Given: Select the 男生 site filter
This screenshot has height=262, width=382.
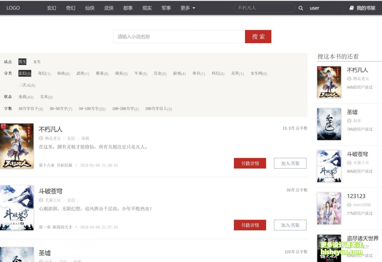Looking at the screenshot, I should coord(22,62).
